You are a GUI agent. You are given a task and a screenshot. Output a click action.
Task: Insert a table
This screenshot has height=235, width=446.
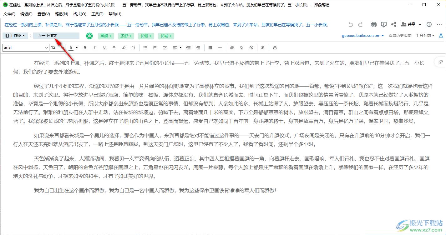[210, 48]
